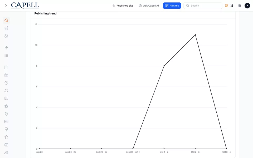Image resolution: width=253 pixels, height=158 pixels.
Task: Open the list icon in sidebar
Action: pos(6,56)
